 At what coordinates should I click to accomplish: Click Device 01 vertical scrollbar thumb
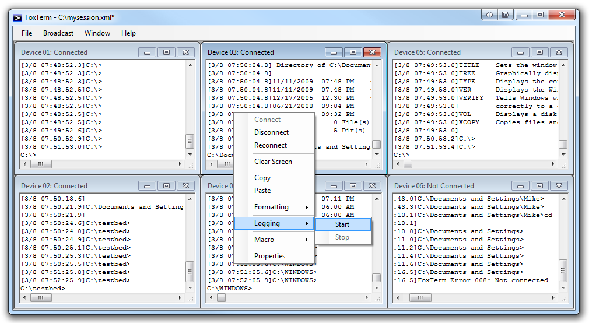(190, 141)
